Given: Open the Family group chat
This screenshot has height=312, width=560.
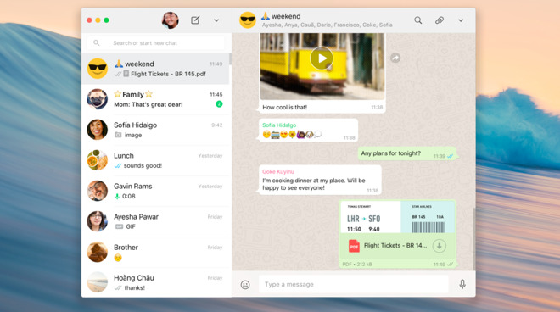Looking at the screenshot, I should click(156, 99).
